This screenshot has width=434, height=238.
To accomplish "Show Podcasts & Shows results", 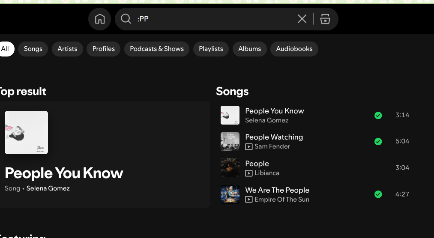I will [x=157, y=49].
